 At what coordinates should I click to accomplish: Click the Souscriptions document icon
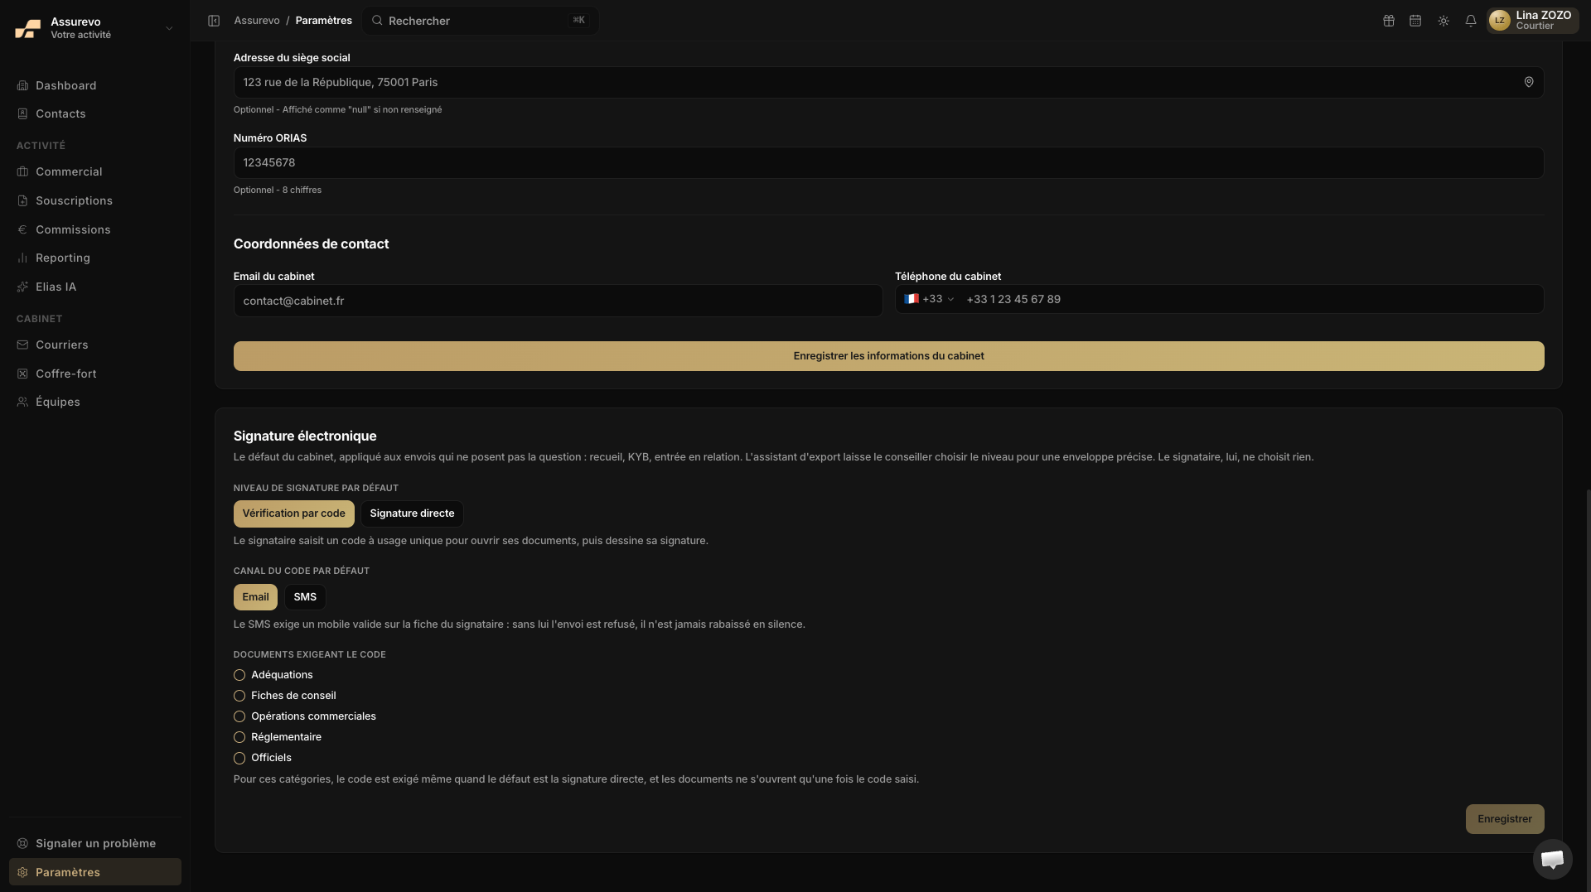pyautogui.click(x=22, y=201)
